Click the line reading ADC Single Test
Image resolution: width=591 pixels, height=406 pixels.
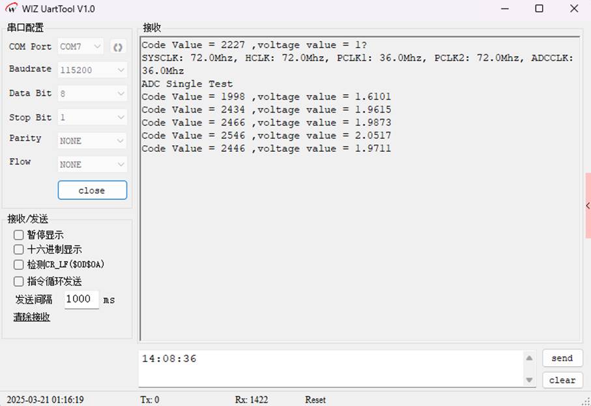coord(187,83)
